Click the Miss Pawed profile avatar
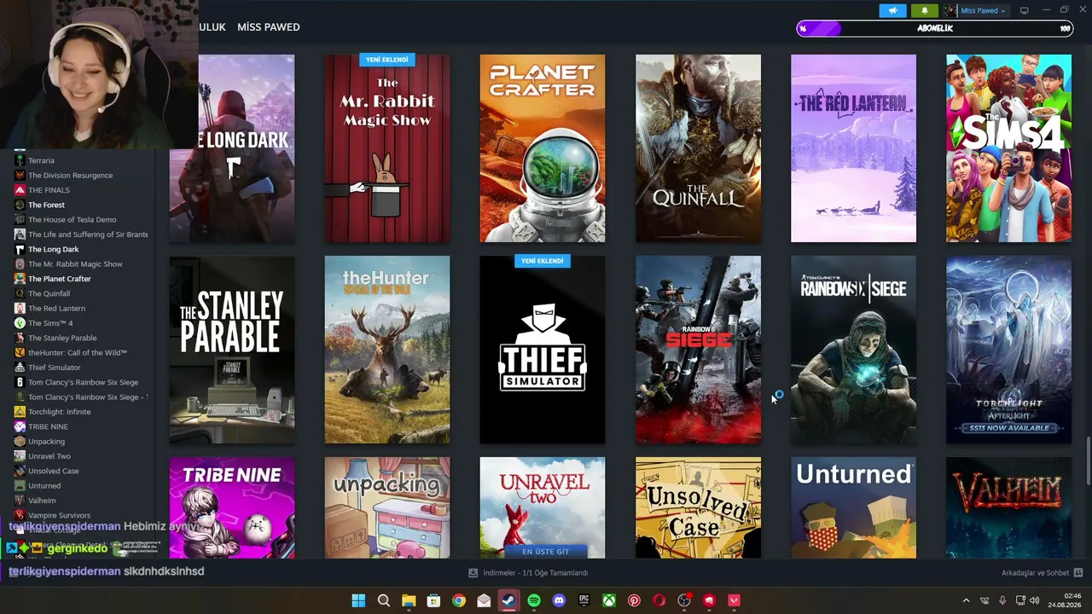1092x614 pixels. point(951,10)
